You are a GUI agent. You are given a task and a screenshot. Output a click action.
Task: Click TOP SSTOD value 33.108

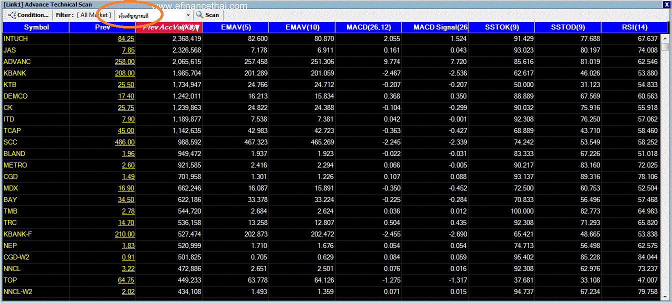pyautogui.click(x=589, y=280)
